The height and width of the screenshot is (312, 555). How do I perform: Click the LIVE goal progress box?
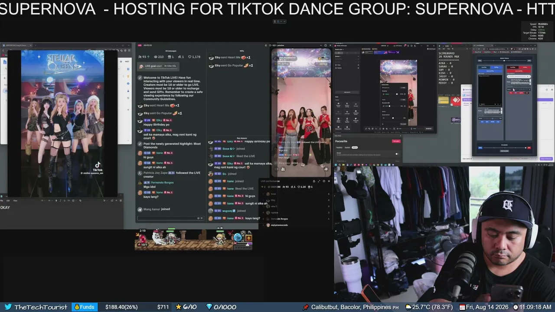(158, 66)
